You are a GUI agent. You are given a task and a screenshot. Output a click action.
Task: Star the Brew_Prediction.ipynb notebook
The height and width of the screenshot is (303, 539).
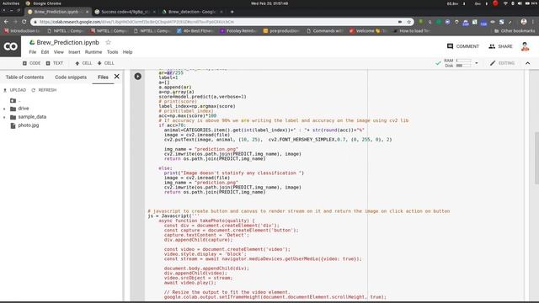pyautogui.click(x=109, y=42)
